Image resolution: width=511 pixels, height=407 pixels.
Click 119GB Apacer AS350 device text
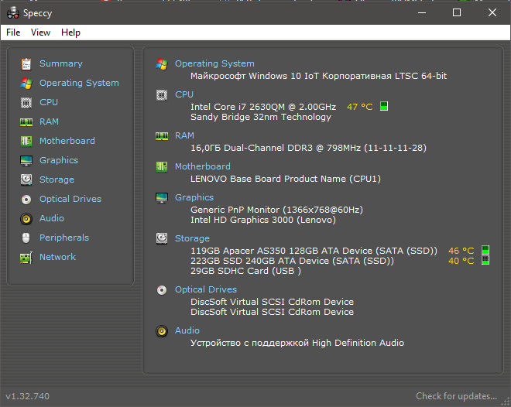click(314, 251)
